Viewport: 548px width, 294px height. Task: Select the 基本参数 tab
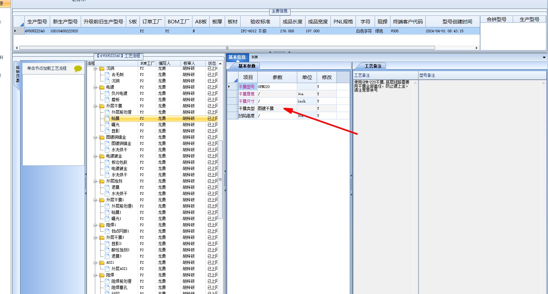click(x=247, y=66)
